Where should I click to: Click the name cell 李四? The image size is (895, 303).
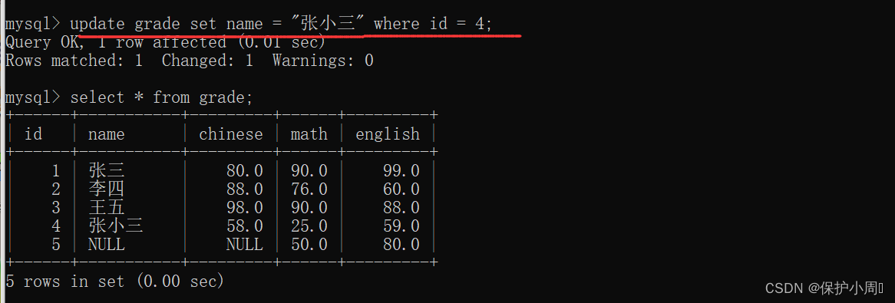(x=106, y=189)
